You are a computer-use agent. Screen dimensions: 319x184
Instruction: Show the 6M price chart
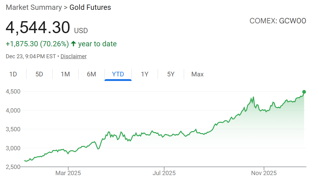point(91,74)
